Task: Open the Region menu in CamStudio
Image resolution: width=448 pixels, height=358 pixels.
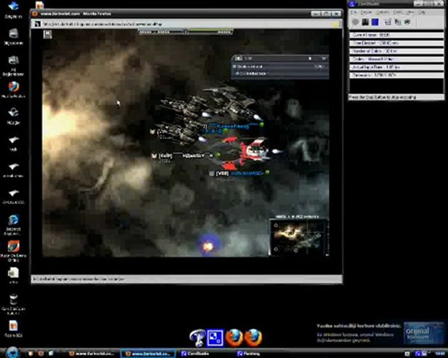Action: pos(365,12)
